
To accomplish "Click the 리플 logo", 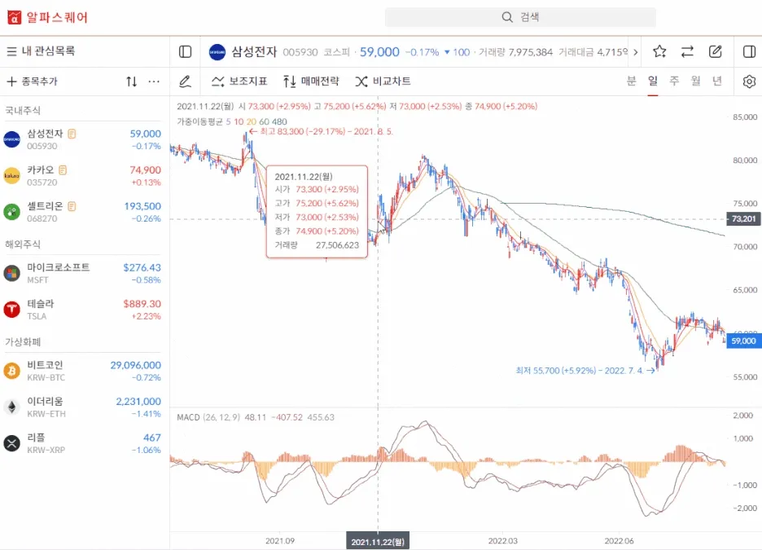I will pos(11,443).
